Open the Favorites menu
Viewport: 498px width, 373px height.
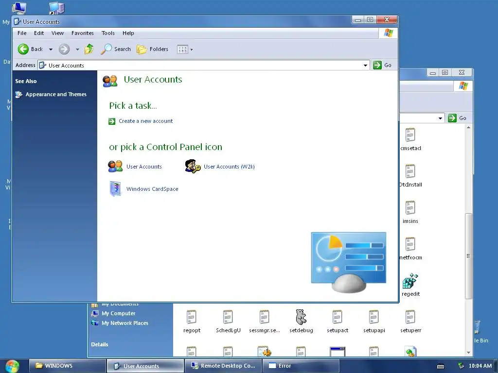(83, 33)
